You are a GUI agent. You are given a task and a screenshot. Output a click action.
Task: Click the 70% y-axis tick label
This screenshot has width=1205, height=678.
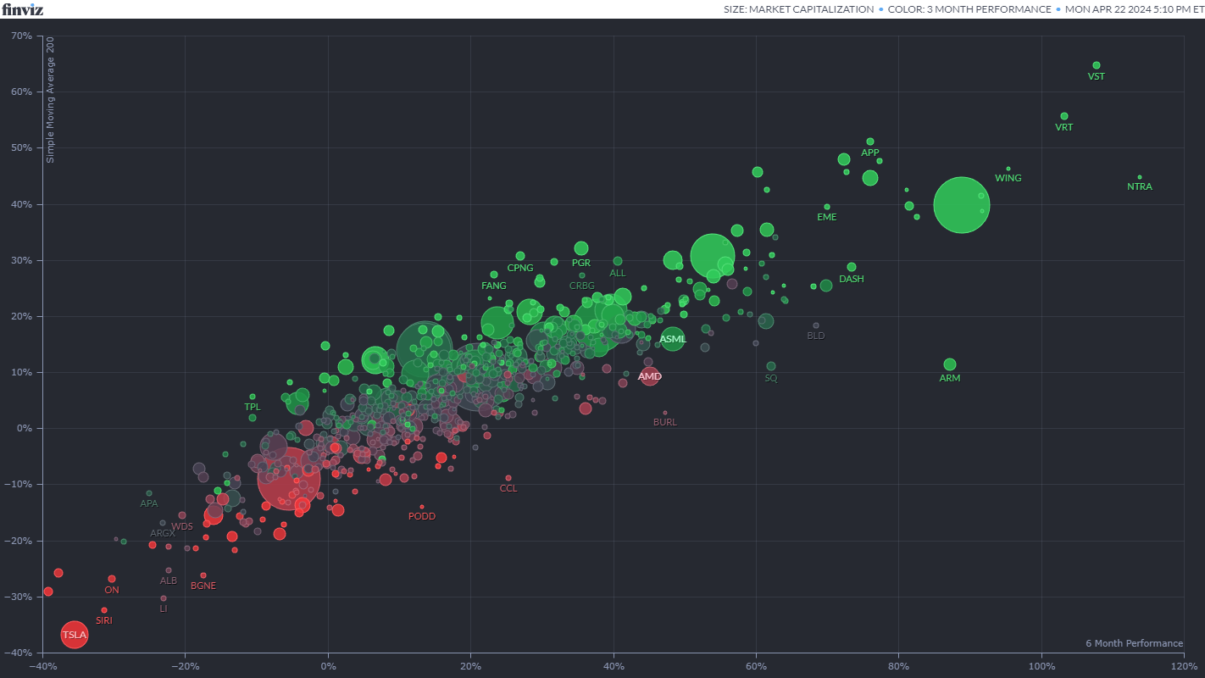click(22, 36)
